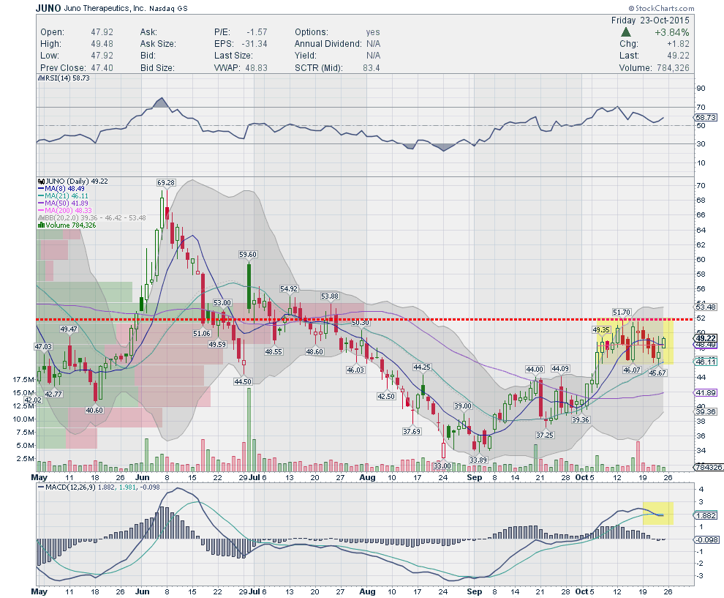724x598 pixels.
Task: Click the green up-arrow change indicator
Action: click(x=626, y=32)
